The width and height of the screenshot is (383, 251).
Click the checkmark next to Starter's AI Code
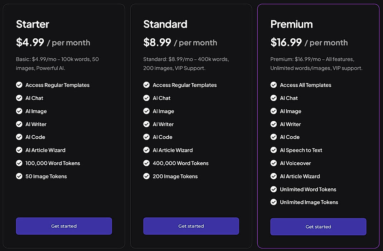click(19, 137)
